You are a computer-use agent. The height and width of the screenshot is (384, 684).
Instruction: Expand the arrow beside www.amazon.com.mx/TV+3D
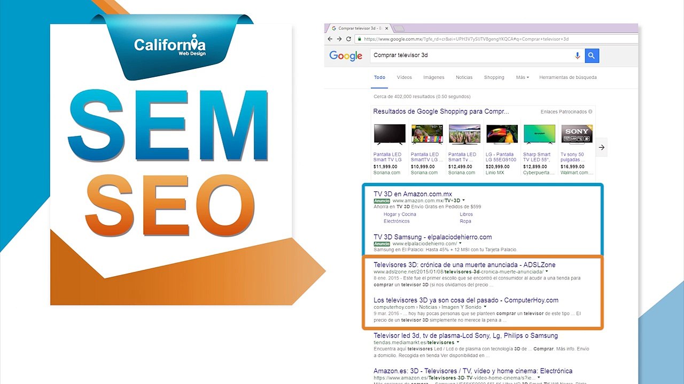pyautogui.click(x=464, y=201)
